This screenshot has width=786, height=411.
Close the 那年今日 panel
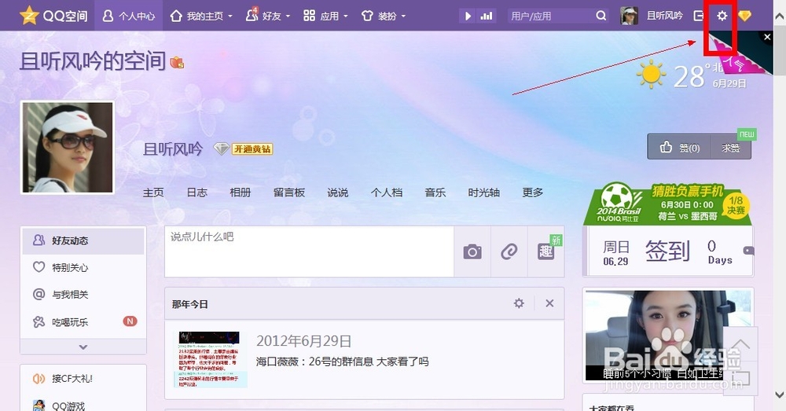point(550,303)
